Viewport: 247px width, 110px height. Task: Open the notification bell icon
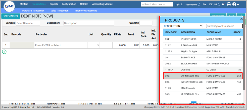tap(223, 5)
